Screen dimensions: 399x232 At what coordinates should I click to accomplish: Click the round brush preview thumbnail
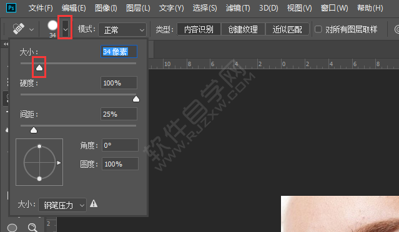[x=52, y=26]
